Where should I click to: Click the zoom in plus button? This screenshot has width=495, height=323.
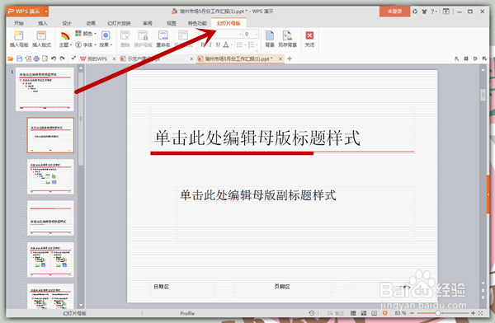click(473, 313)
